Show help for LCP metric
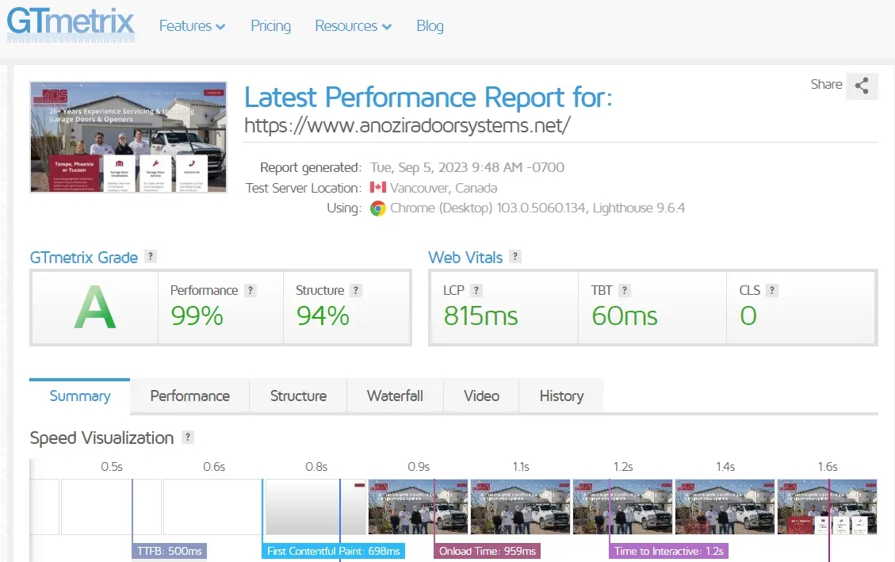 pos(476,290)
